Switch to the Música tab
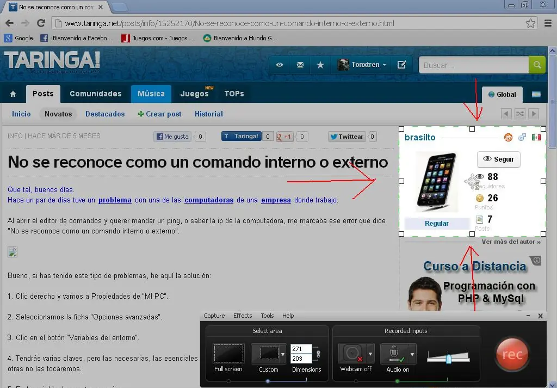The width and height of the screenshot is (557, 388). (151, 94)
